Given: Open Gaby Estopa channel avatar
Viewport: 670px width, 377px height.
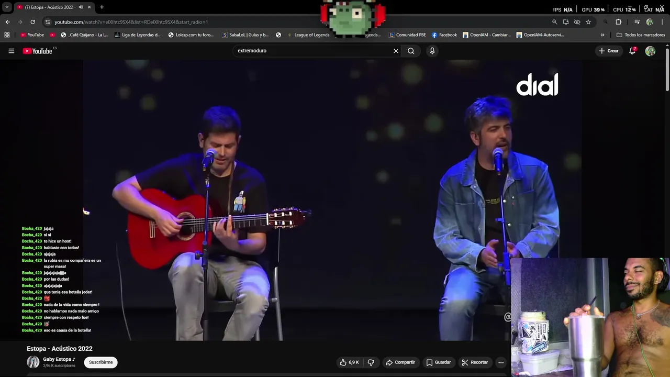Looking at the screenshot, I should [x=33, y=362].
